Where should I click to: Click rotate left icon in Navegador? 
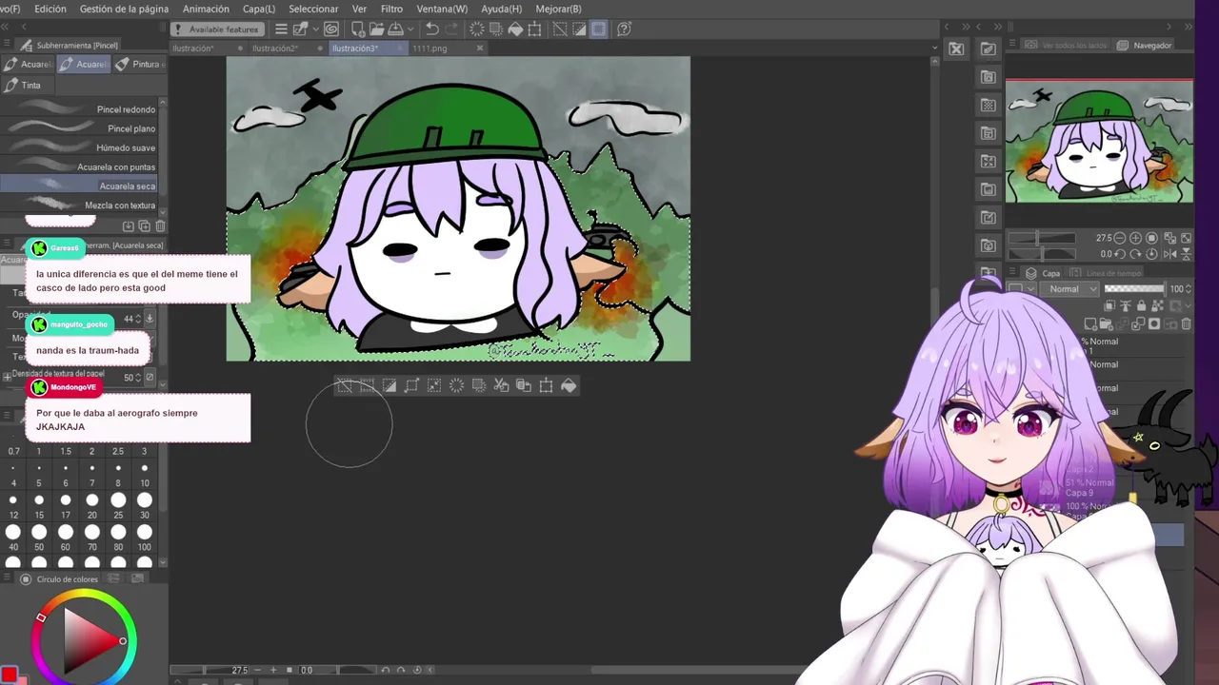coord(1120,254)
